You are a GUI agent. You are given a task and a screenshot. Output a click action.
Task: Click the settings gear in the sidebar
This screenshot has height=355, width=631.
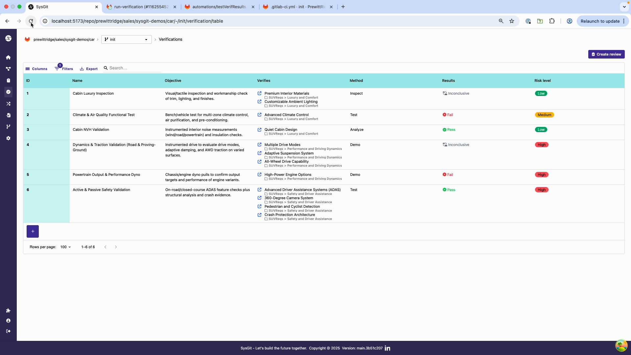coord(8,138)
